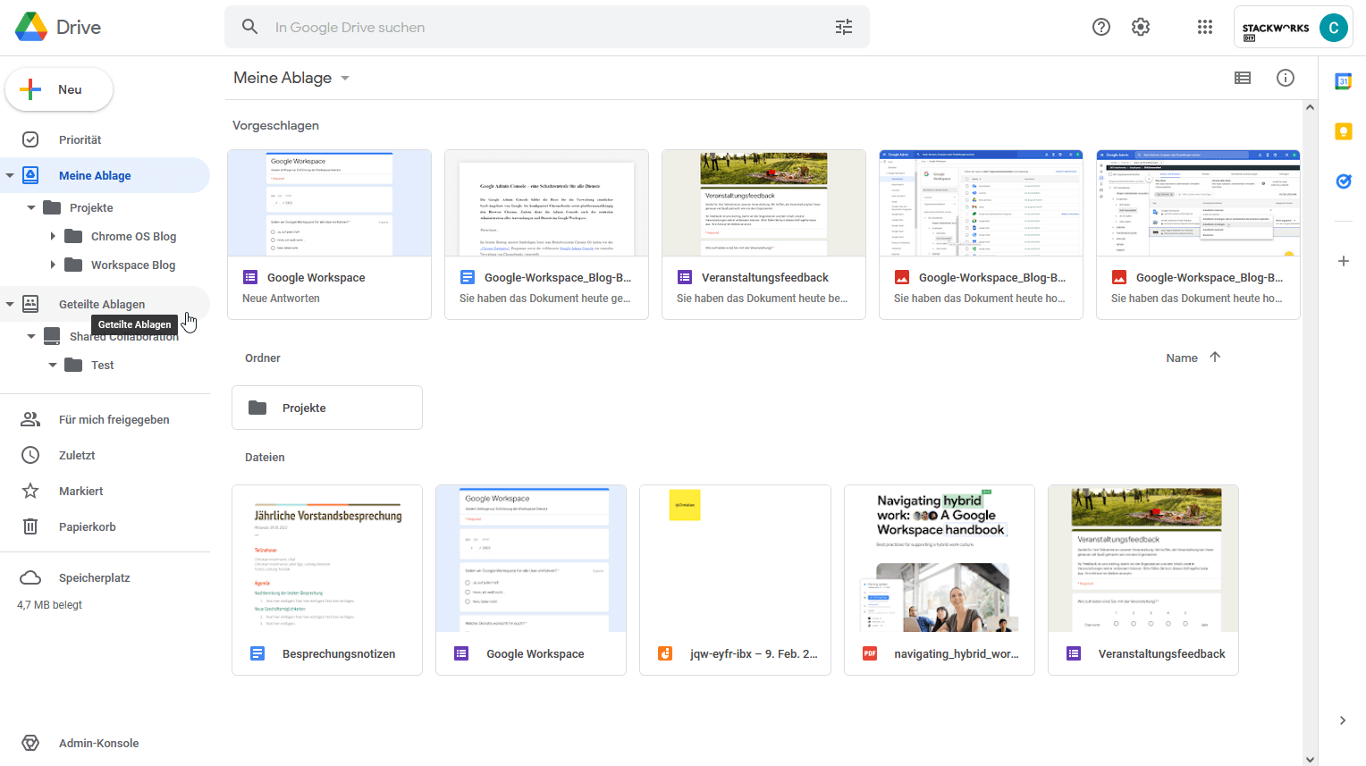The image size is (1366, 766).
Task: Sort by Name column header
Action: point(1182,358)
